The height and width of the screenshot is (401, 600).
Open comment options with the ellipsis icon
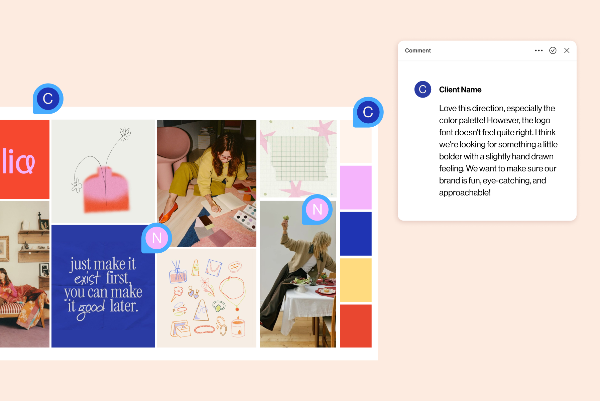tap(539, 50)
